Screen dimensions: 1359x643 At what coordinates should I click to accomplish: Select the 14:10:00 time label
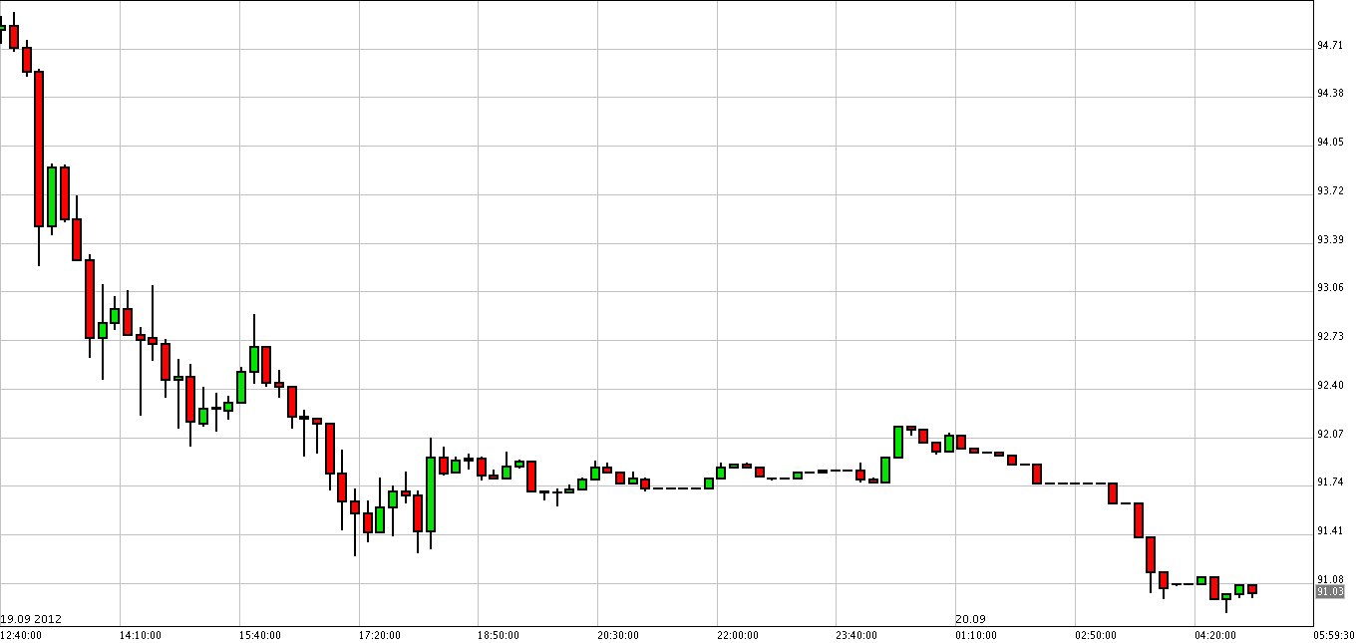(140, 634)
